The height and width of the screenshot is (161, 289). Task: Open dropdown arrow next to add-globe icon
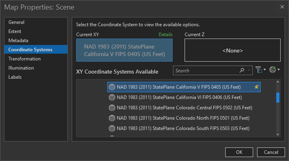[279, 70]
